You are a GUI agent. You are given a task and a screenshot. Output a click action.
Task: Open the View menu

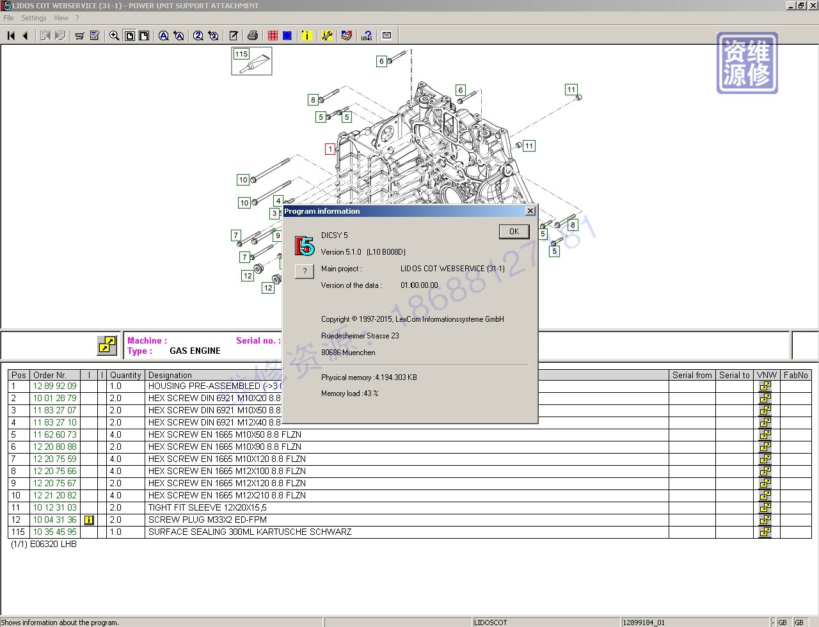(61, 18)
